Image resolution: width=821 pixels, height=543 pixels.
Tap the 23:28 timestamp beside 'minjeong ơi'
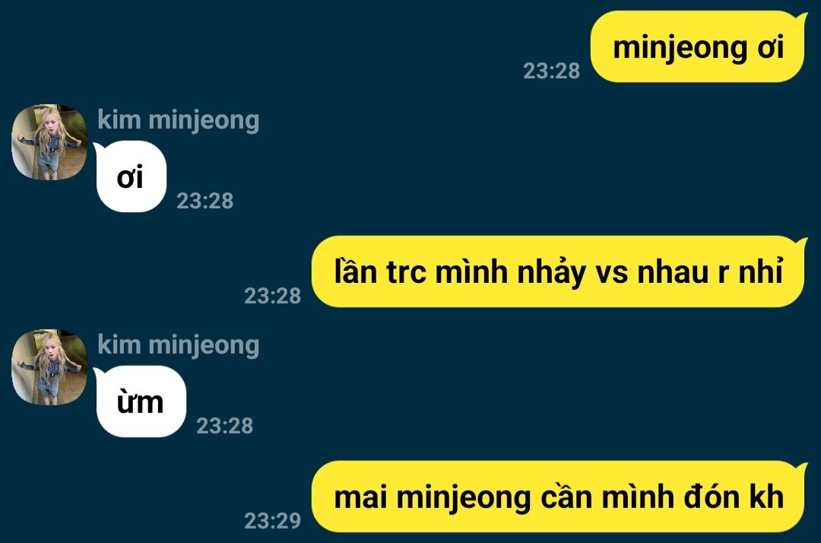point(551,71)
